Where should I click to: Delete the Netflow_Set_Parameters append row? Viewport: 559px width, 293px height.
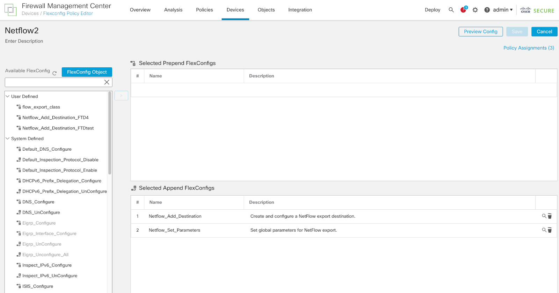pyautogui.click(x=550, y=230)
